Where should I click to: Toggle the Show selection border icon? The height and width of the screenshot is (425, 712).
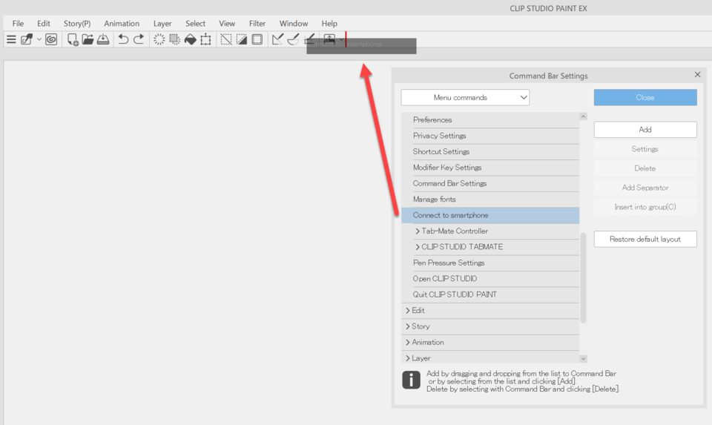pyautogui.click(x=257, y=39)
